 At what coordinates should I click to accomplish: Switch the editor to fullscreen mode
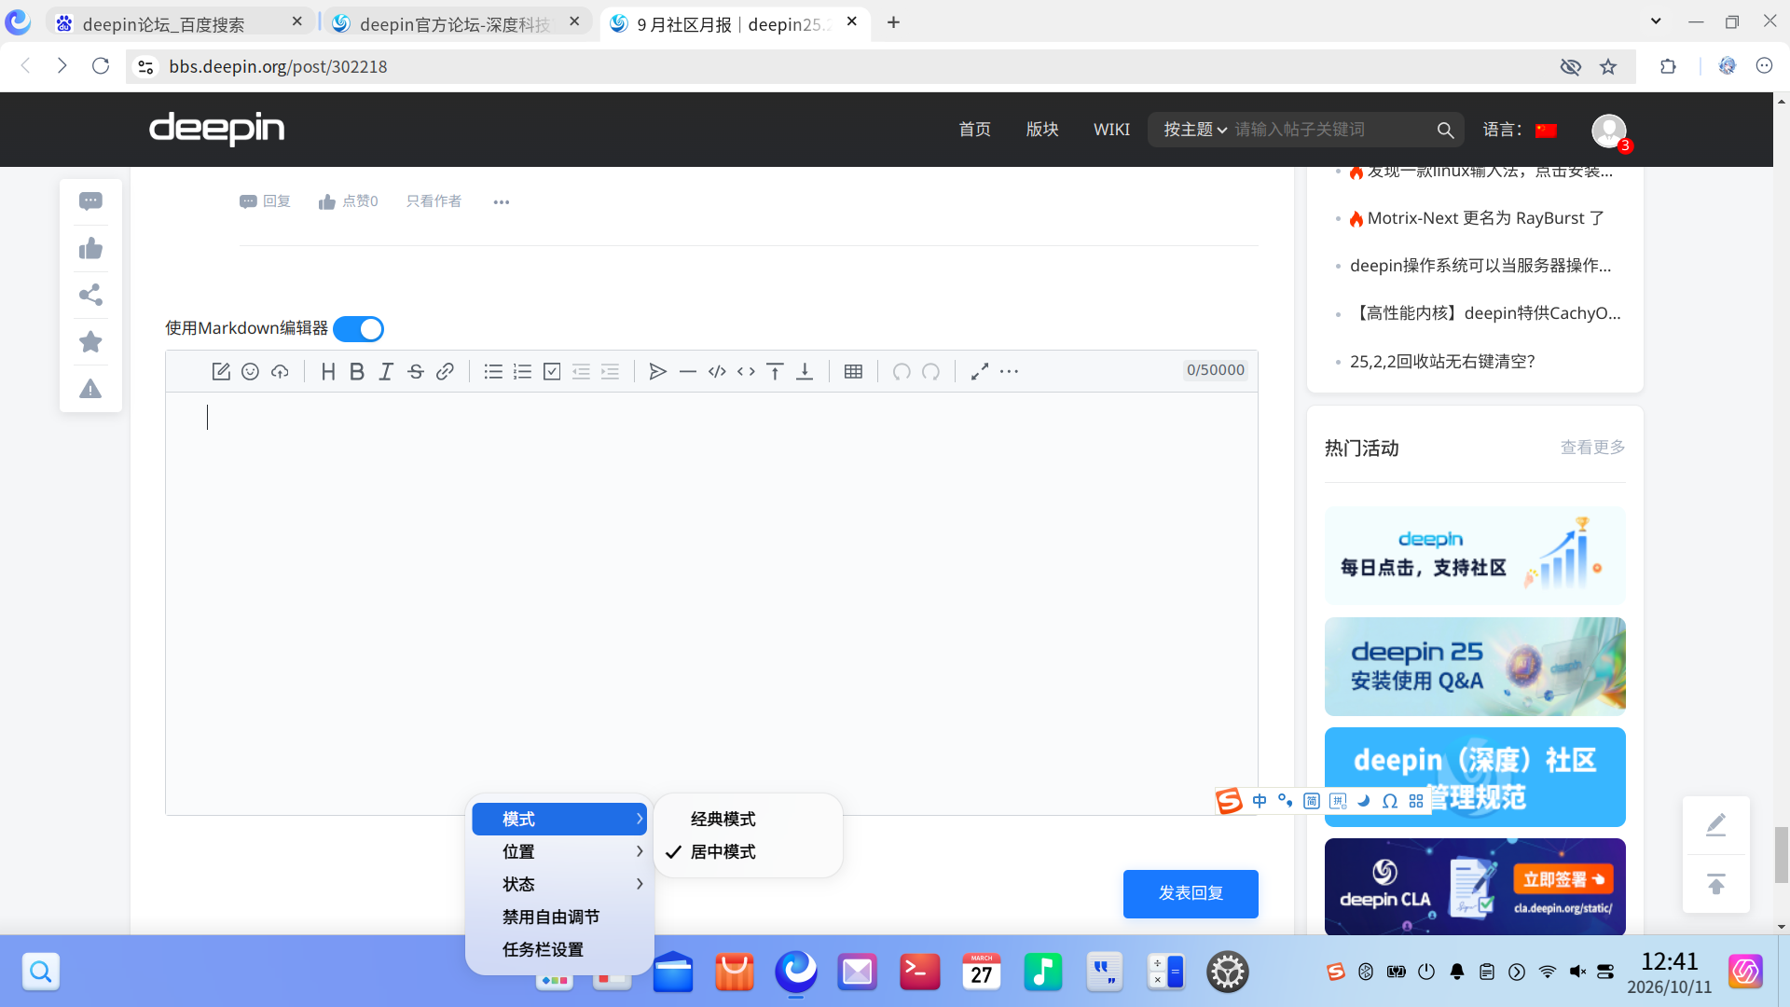(x=980, y=372)
